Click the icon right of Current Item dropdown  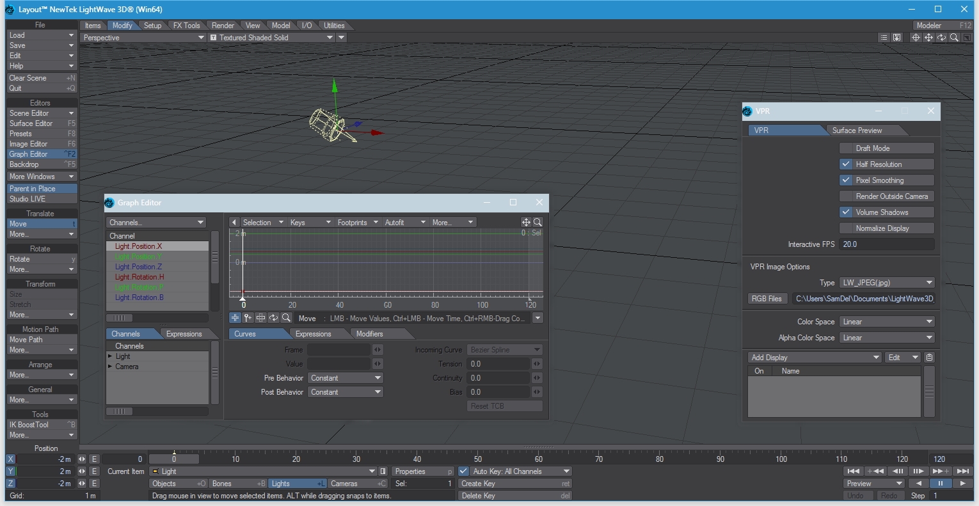click(x=383, y=471)
